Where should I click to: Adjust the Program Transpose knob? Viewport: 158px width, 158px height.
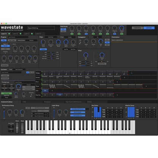point(10,58)
